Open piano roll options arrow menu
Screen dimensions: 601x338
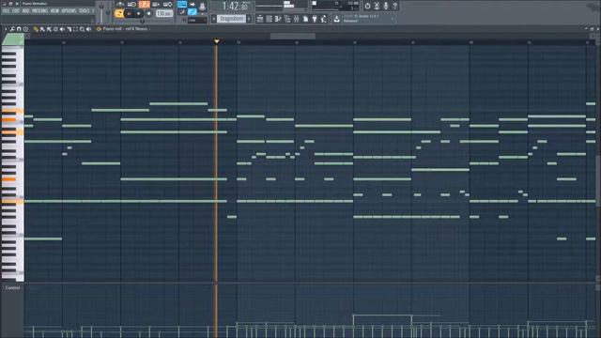click(6, 29)
